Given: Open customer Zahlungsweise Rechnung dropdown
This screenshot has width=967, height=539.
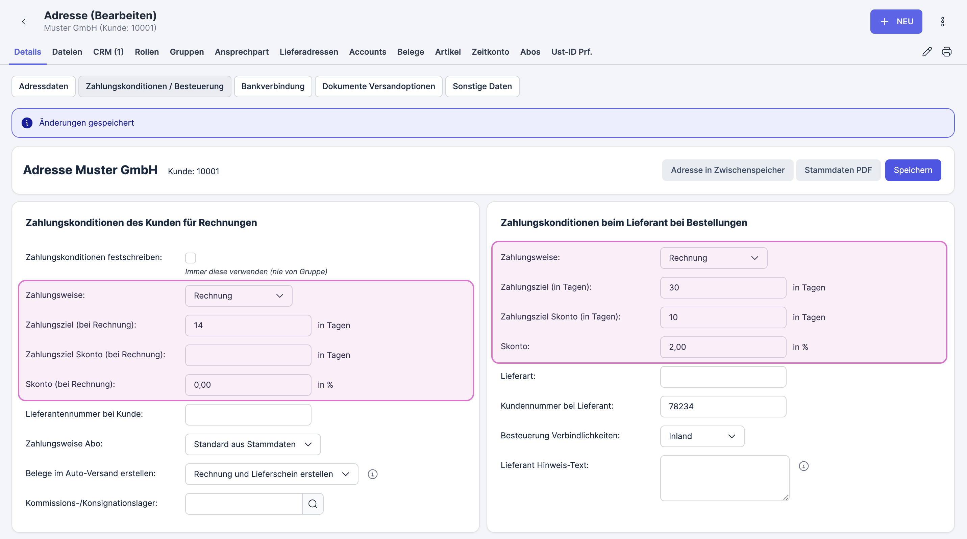Looking at the screenshot, I should [x=239, y=296].
